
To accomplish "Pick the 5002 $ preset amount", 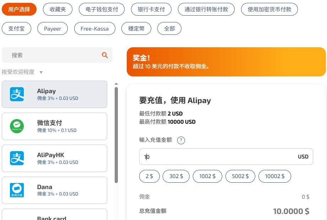I will 240,176.
